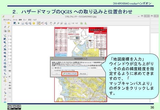Click Local Histogram Stretch icon
Viewport: 160px width, 110px height.
pos(86,23)
